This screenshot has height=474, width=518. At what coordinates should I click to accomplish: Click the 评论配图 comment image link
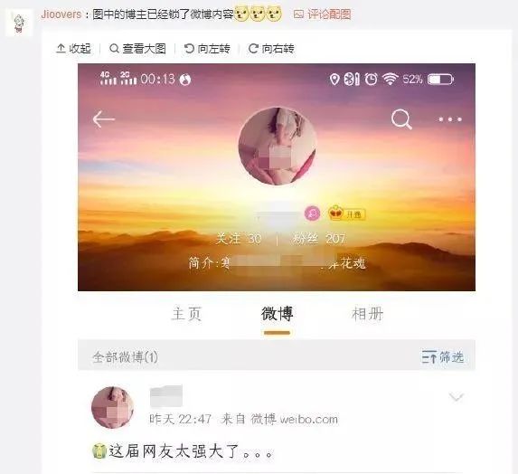pyautogui.click(x=323, y=14)
